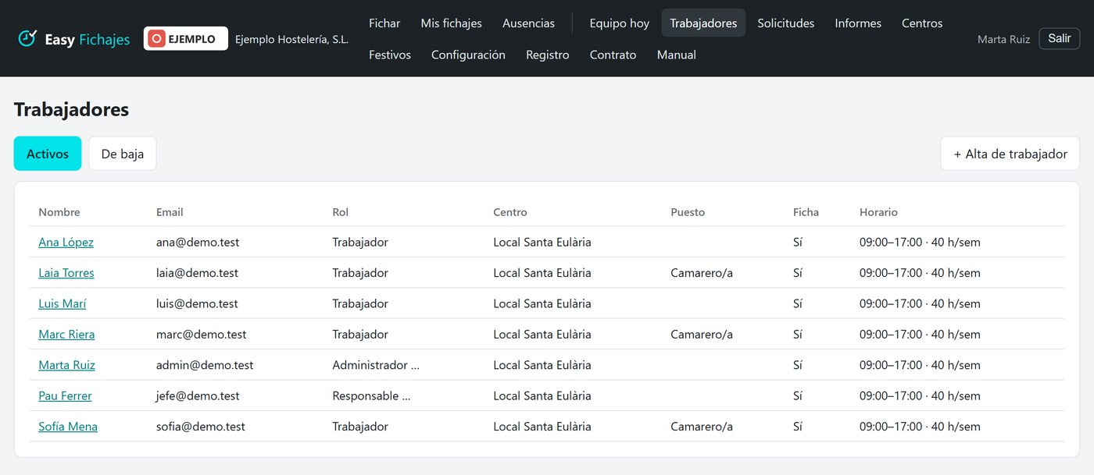Open the Luis Marí worker link
The height and width of the screenshot is (475, 1094).
[63, 303]
